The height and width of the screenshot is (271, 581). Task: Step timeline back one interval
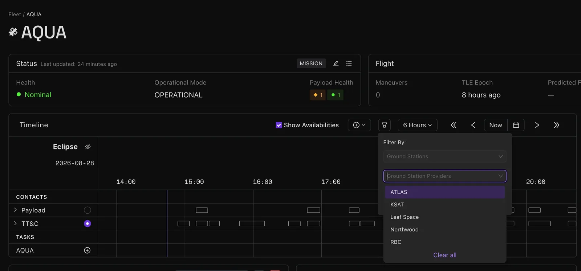(473, 125)
